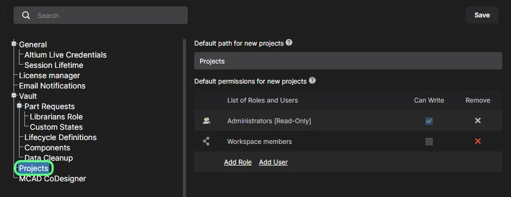Open Email Notifications settings
The image size is (511, 197).
[x=52, y=86]
